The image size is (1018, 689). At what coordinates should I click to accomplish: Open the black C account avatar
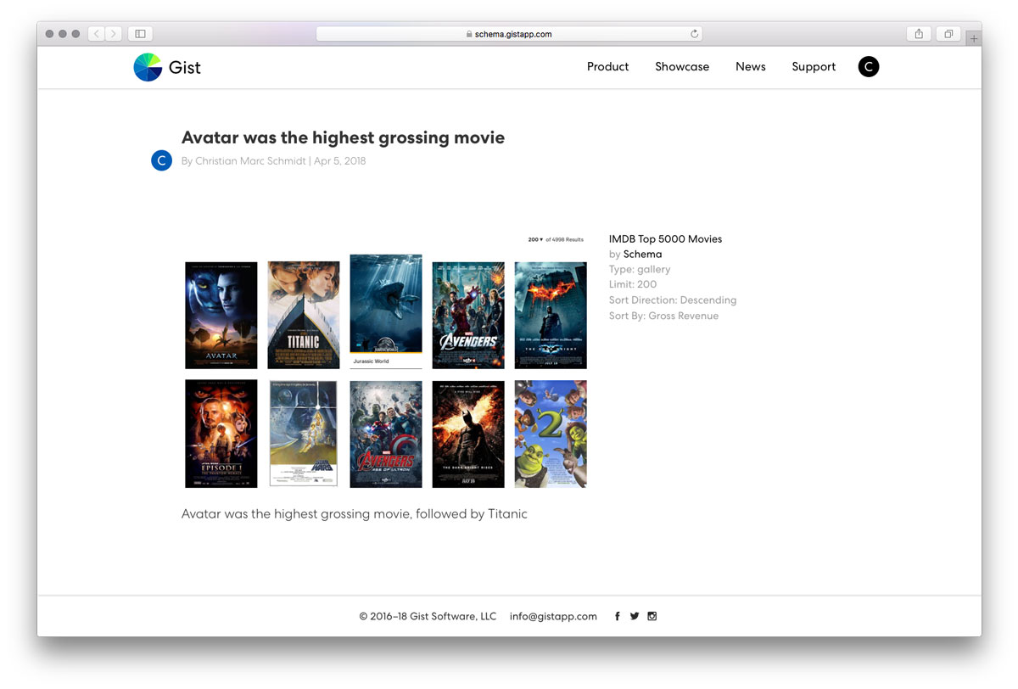pyautogui.click(x=869, y=66)
